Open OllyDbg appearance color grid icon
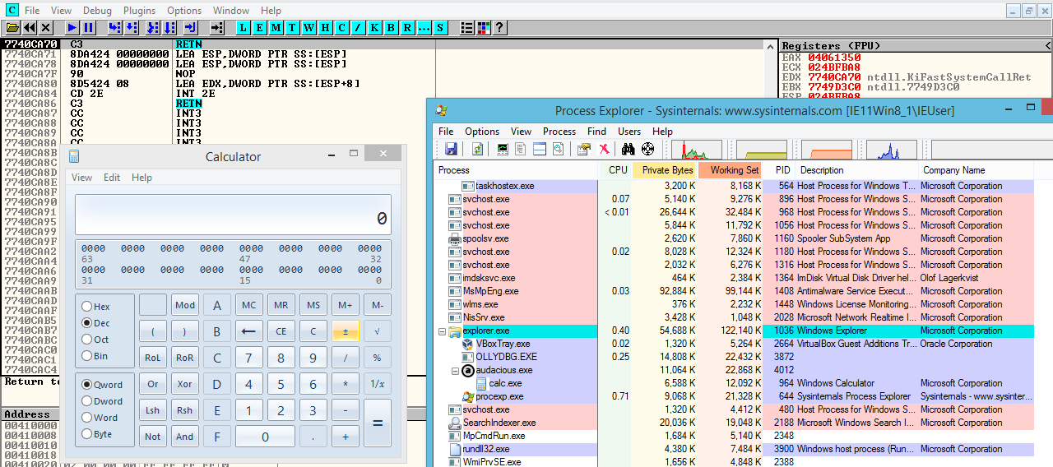Image resolution: width=1053 pixels, height=467 pixels. [x=483, y=28]
